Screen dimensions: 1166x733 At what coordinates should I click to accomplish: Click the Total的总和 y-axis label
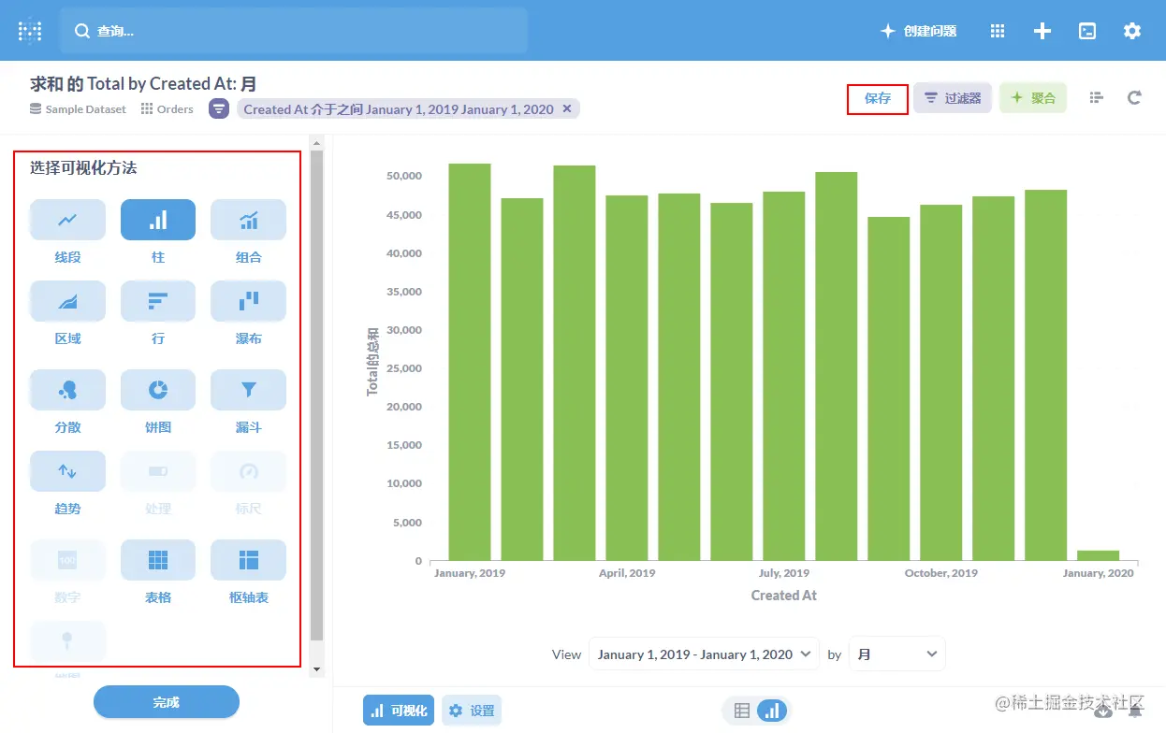pyautogui.click(x=372, y=362)
